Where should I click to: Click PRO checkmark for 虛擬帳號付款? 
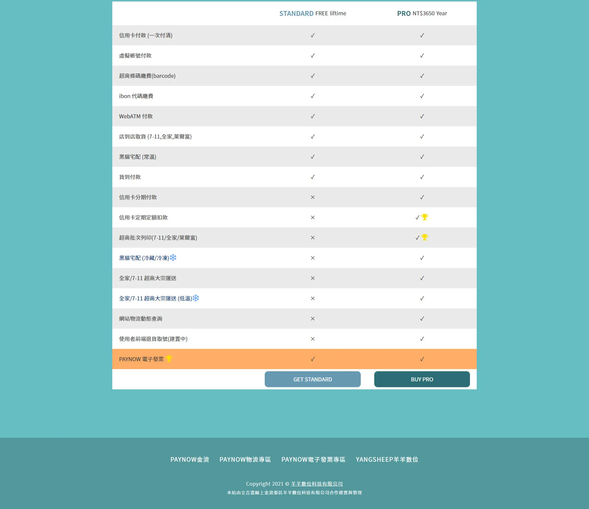pyautogui.click(x=422, y=55)
